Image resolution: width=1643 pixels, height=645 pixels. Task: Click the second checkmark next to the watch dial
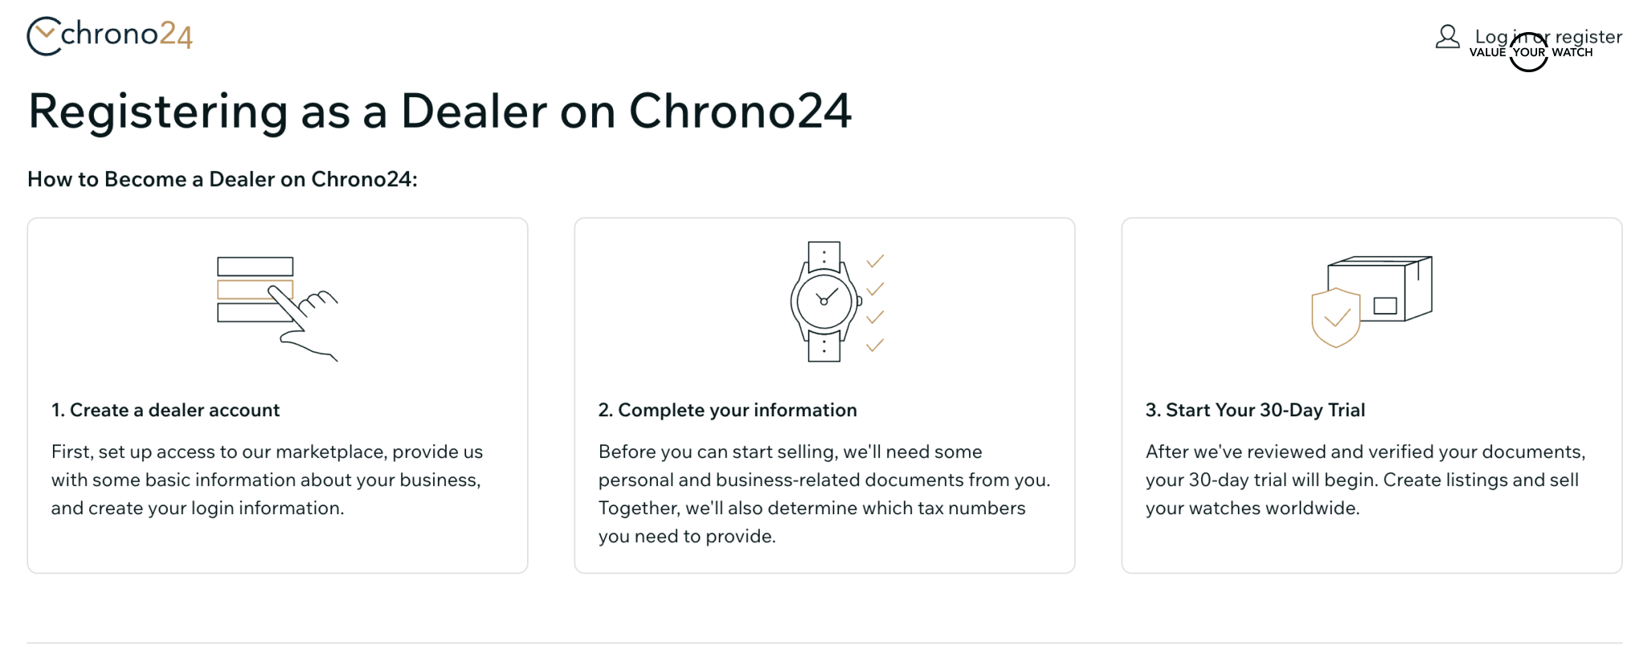pos(875,289)
